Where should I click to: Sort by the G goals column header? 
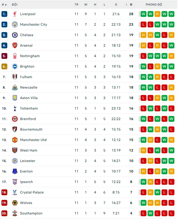[116, 5]
